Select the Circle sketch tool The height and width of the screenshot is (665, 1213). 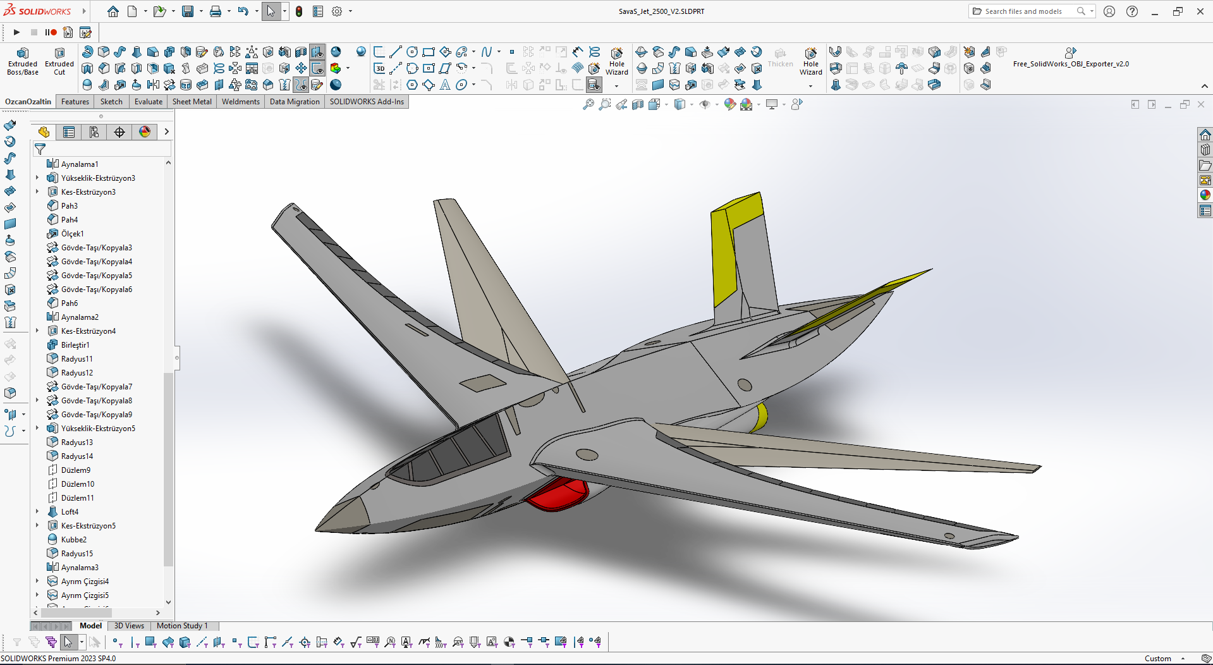coord(412,52)
